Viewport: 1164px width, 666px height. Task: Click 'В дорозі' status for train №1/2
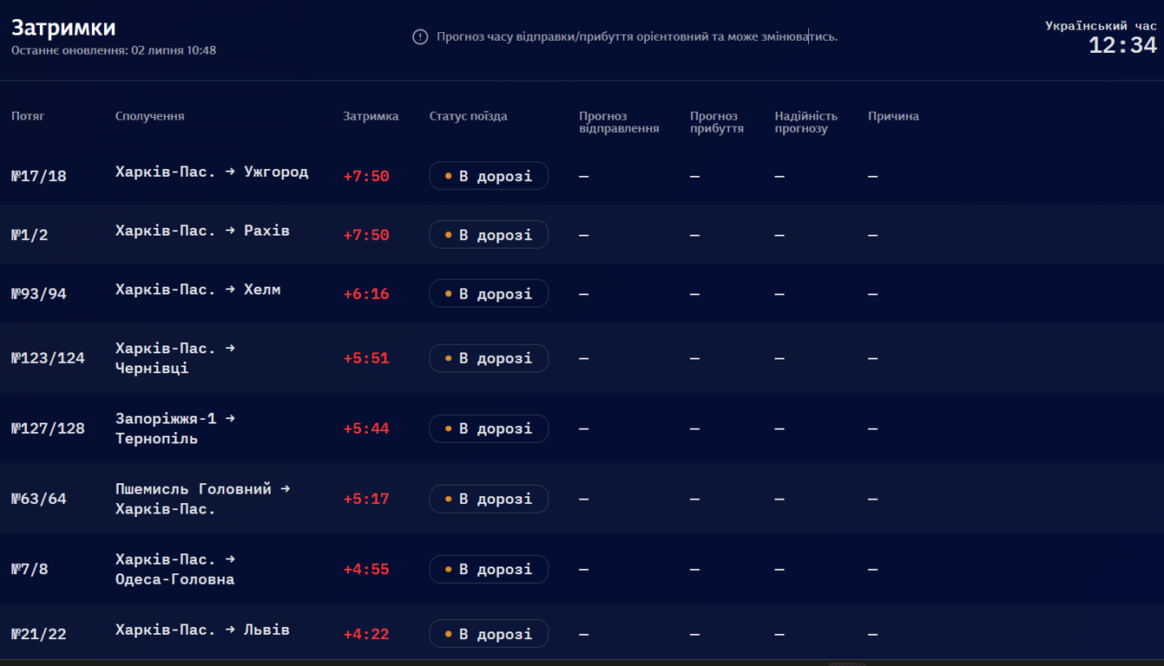point(489,235)
